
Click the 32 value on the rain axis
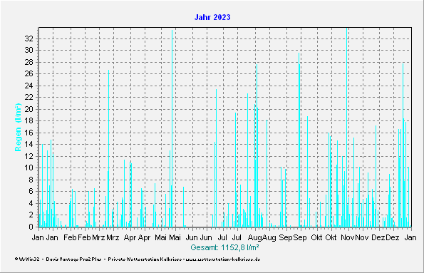[x=29, y=38]
